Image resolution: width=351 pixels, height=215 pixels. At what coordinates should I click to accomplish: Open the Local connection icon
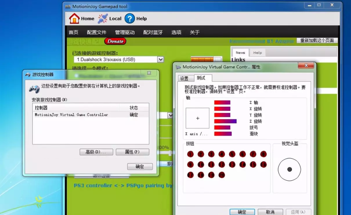tap(103, 19)
